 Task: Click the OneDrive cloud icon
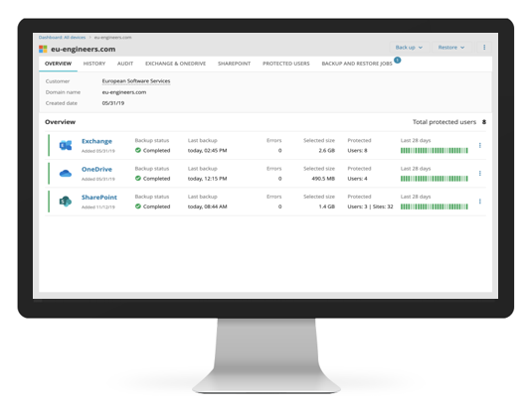66,174
